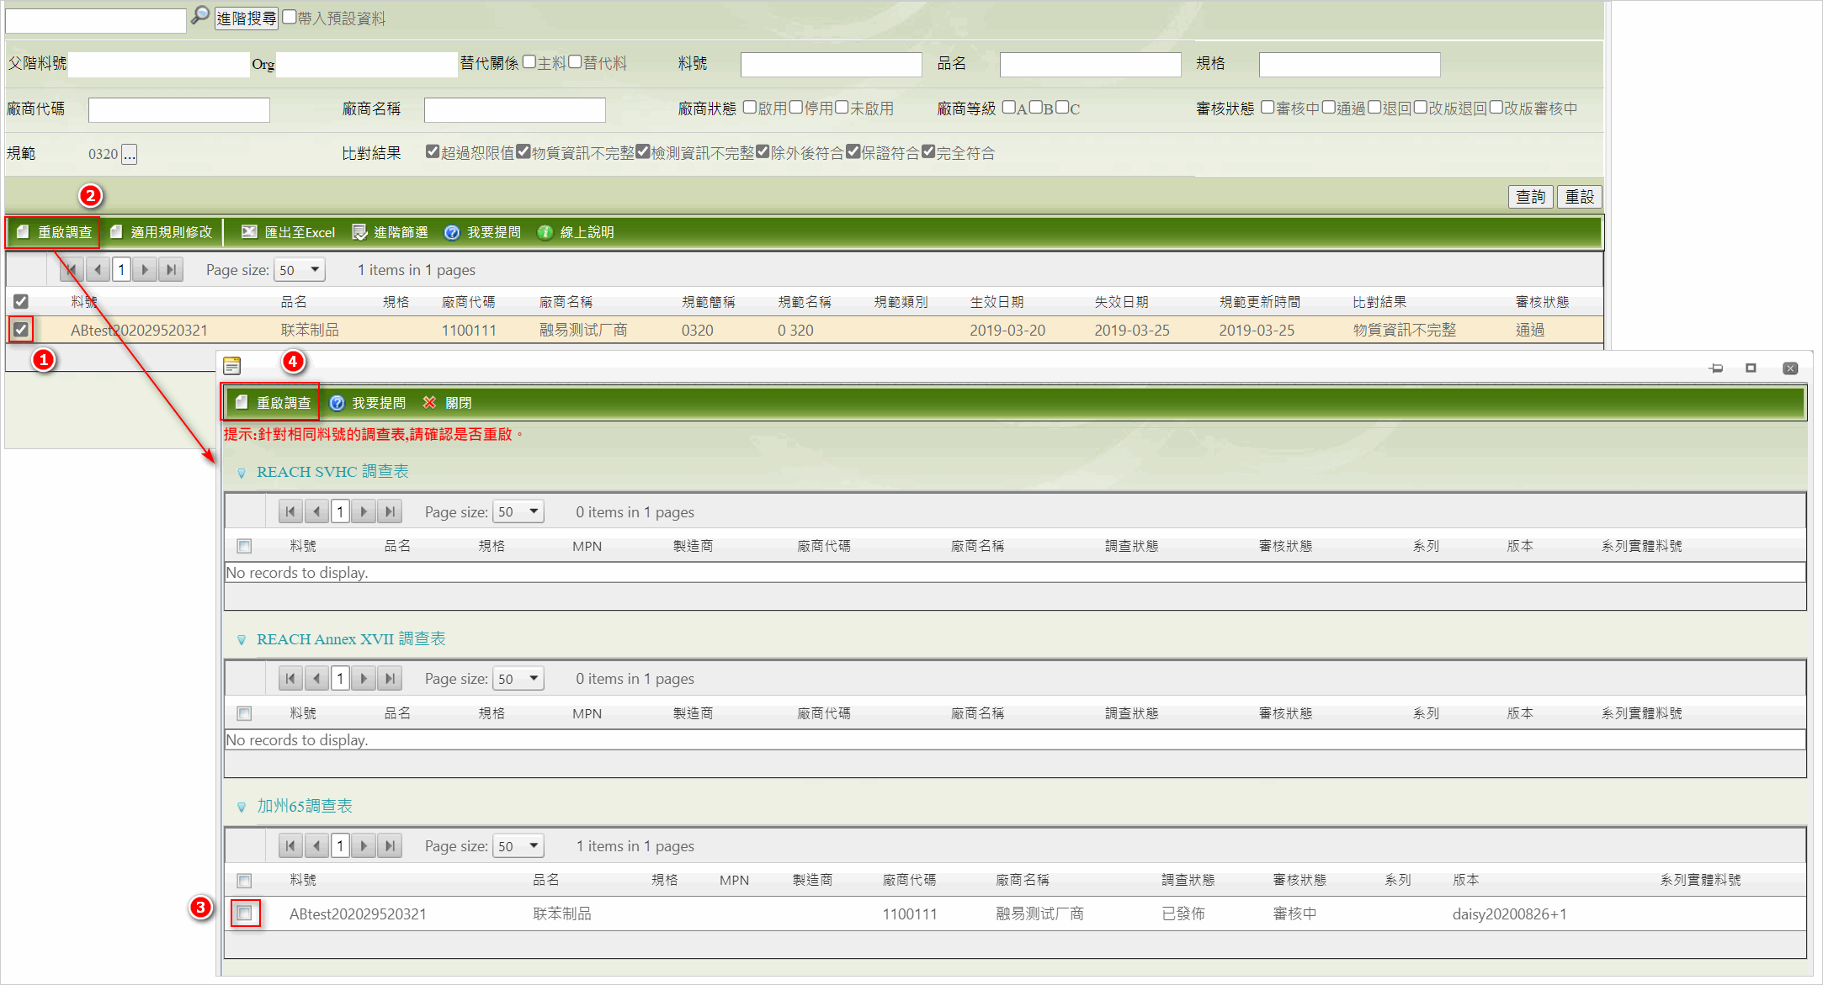This screenshot has width=1823, height=985.
Task: Go to previous page in REACH SVHC grid
Action: click(x=317, y=511)
